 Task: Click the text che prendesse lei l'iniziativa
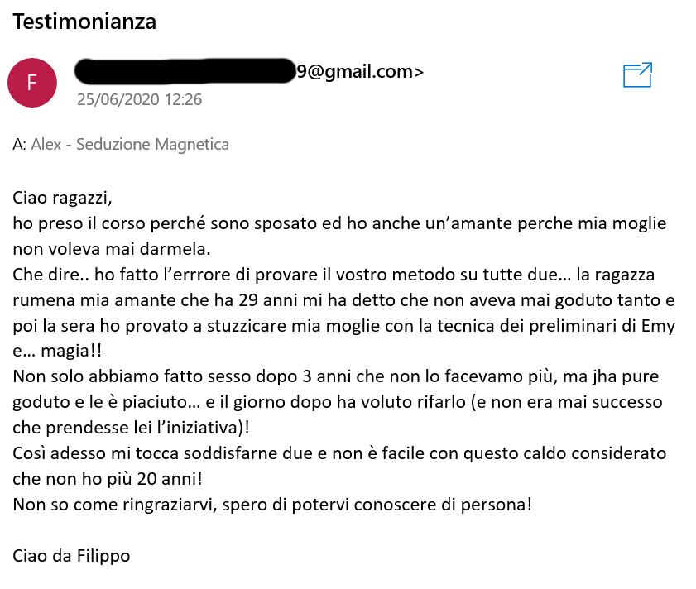131,428
